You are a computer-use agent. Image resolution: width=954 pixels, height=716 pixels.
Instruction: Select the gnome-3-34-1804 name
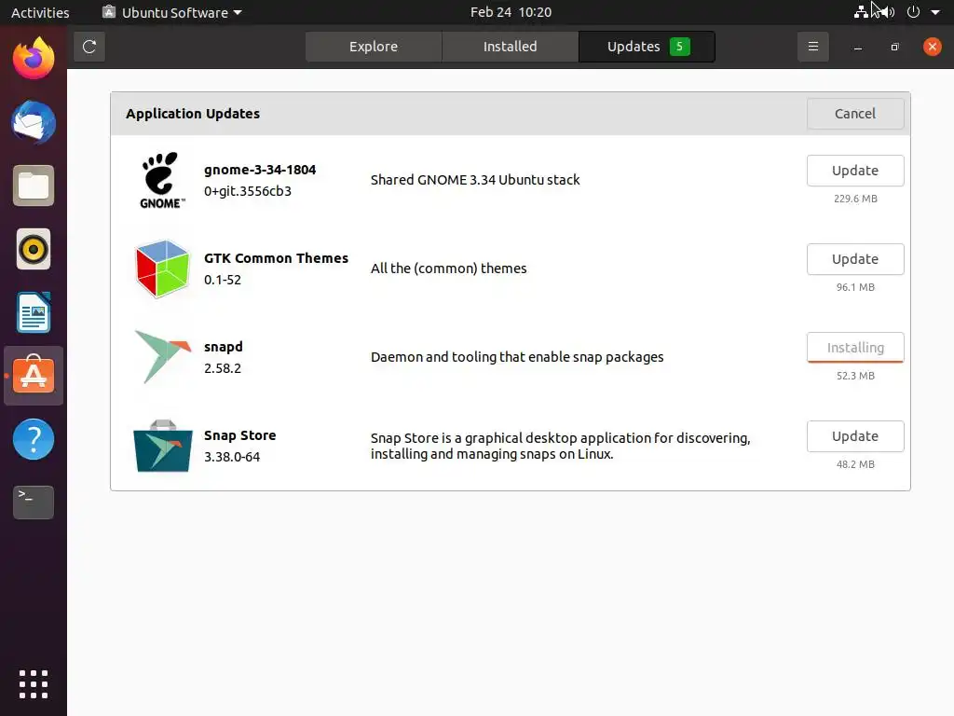[260, 170]
